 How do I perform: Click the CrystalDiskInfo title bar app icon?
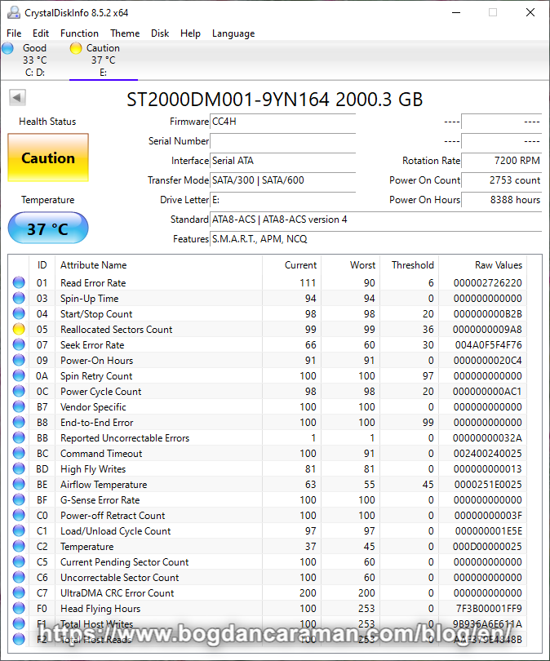tap(14, 12)
